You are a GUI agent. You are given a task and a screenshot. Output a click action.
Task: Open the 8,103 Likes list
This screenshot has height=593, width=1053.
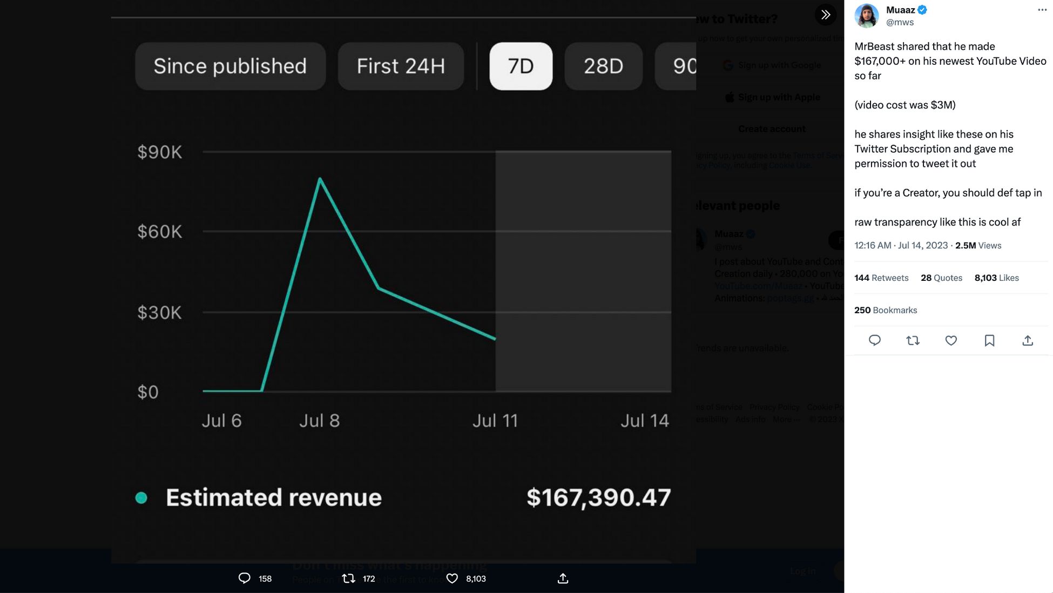click(996, 278)
